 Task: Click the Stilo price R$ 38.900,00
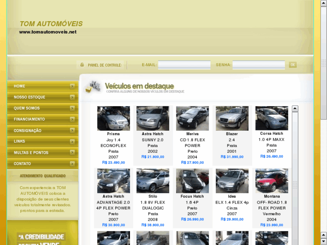152,225
